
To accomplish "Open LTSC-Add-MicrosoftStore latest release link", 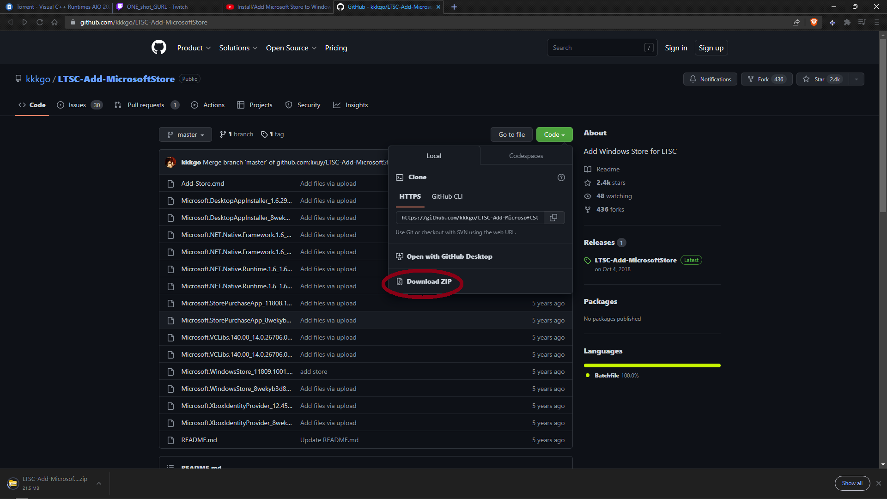I will 635,261.
